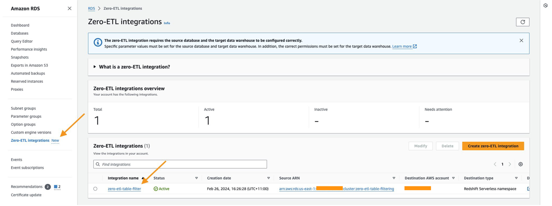
Task: Open Databases in sidebar
Action: [20, 33]
